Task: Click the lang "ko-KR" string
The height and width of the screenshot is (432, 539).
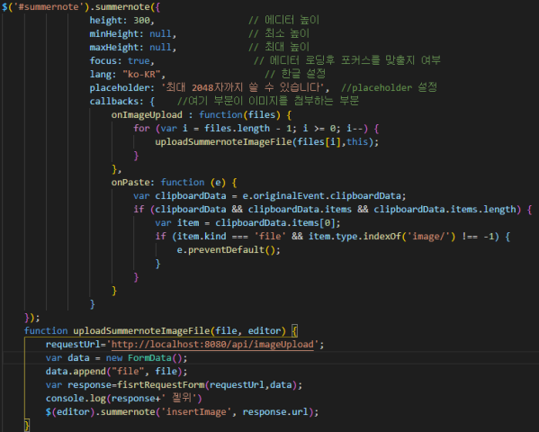Action: click(141, 75)
